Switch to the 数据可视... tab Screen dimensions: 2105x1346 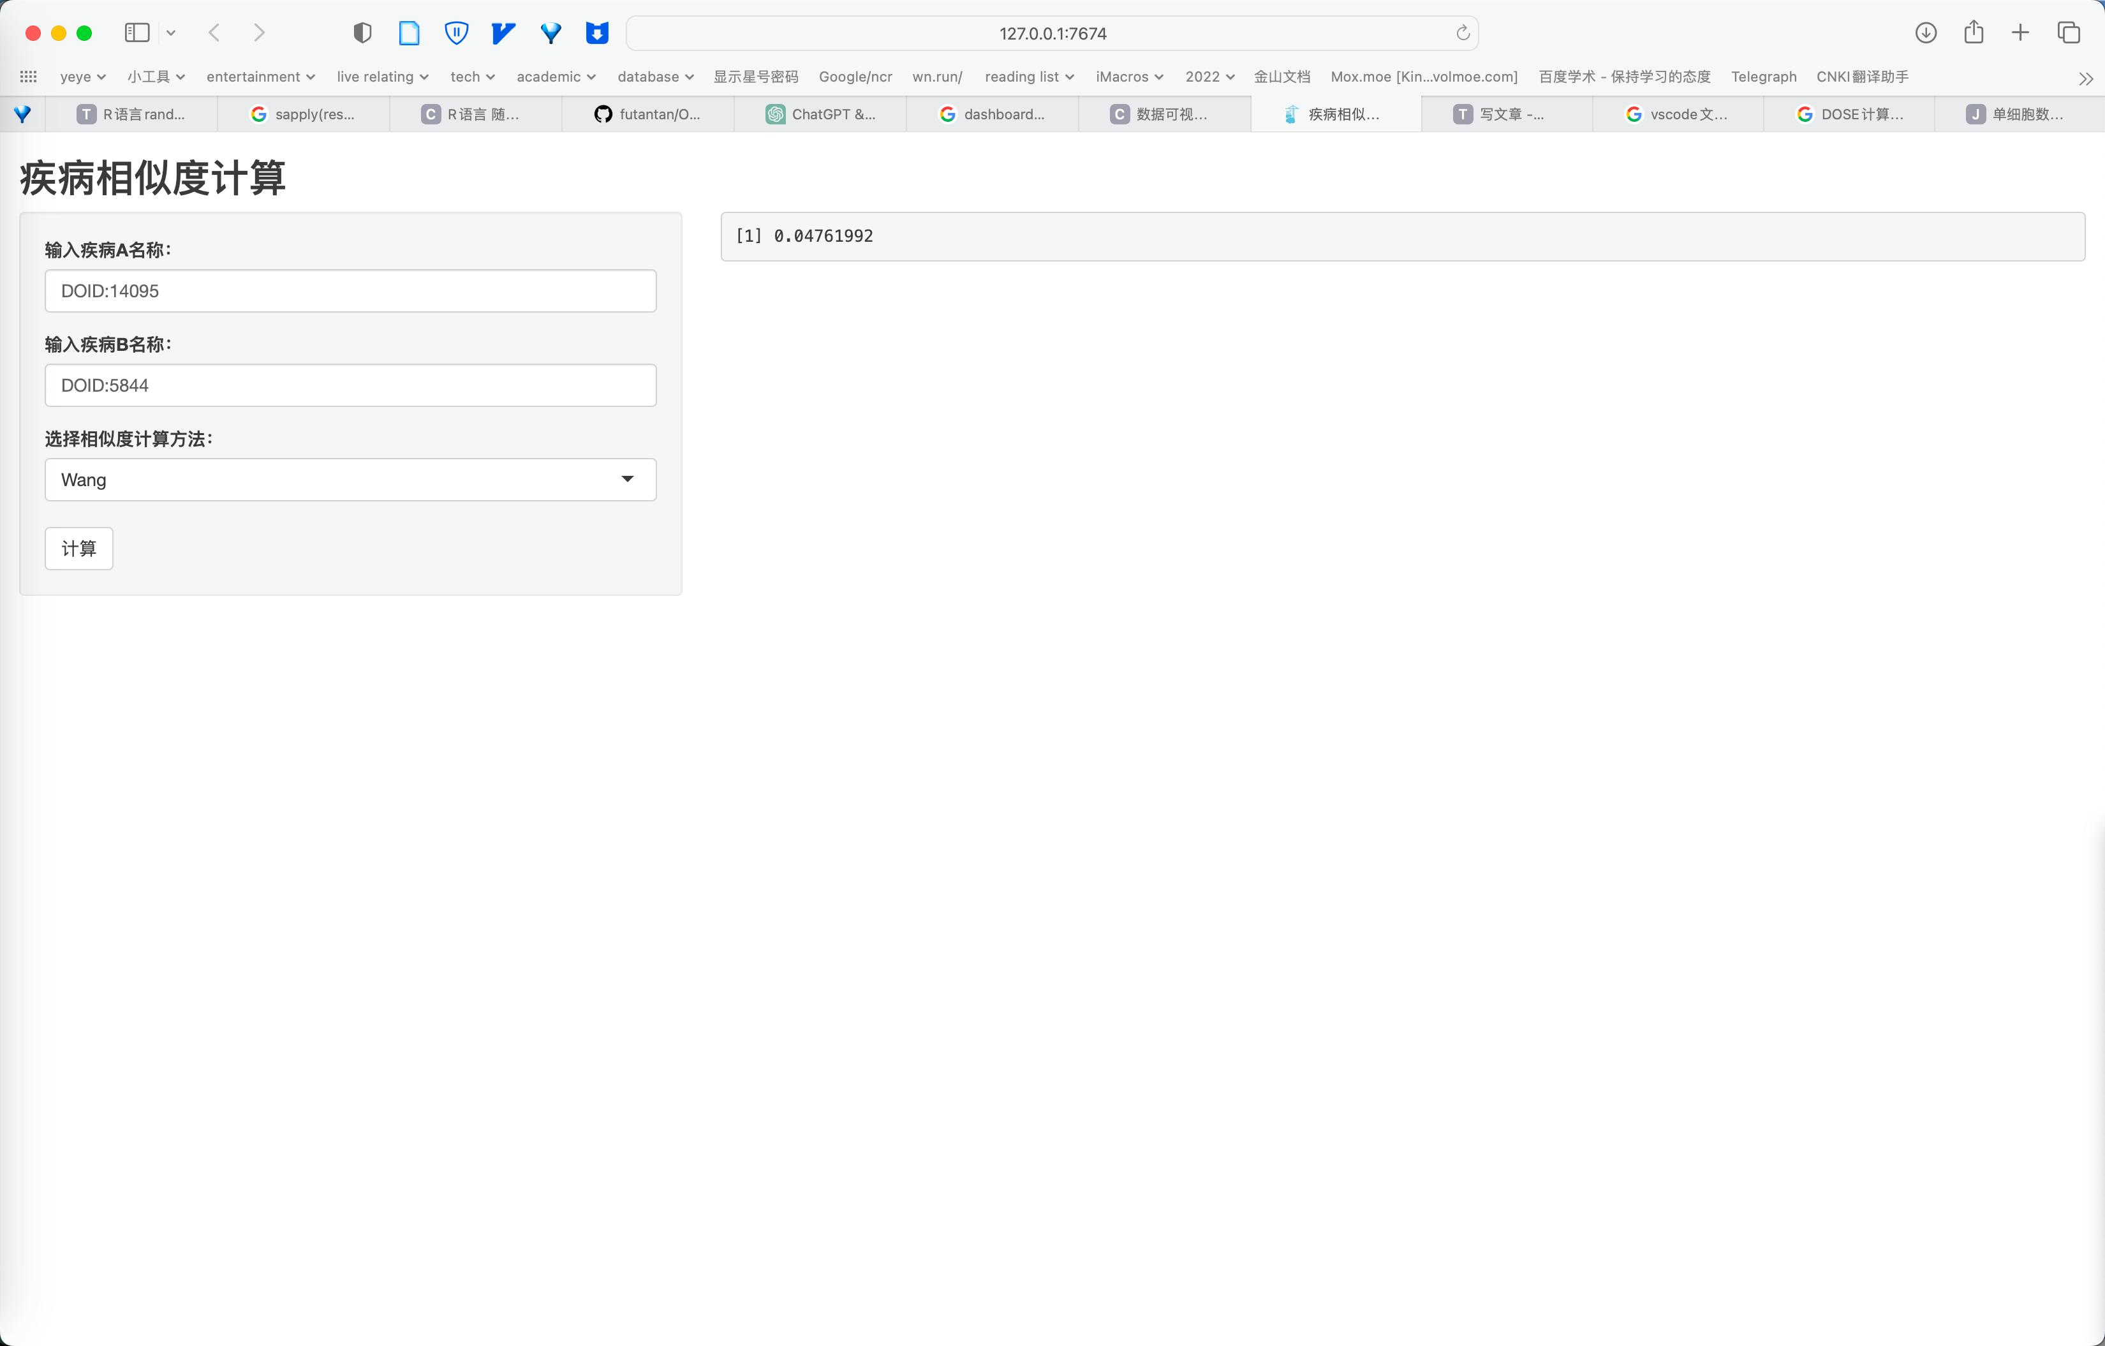pos(1164,114)
